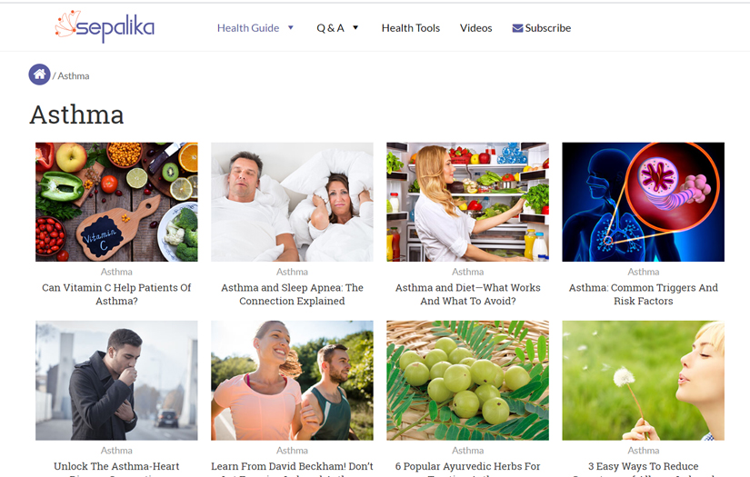Screen dimensions: 750x477
Task: Open the lung airway illustration thumbnail
Action: point(644,202)
